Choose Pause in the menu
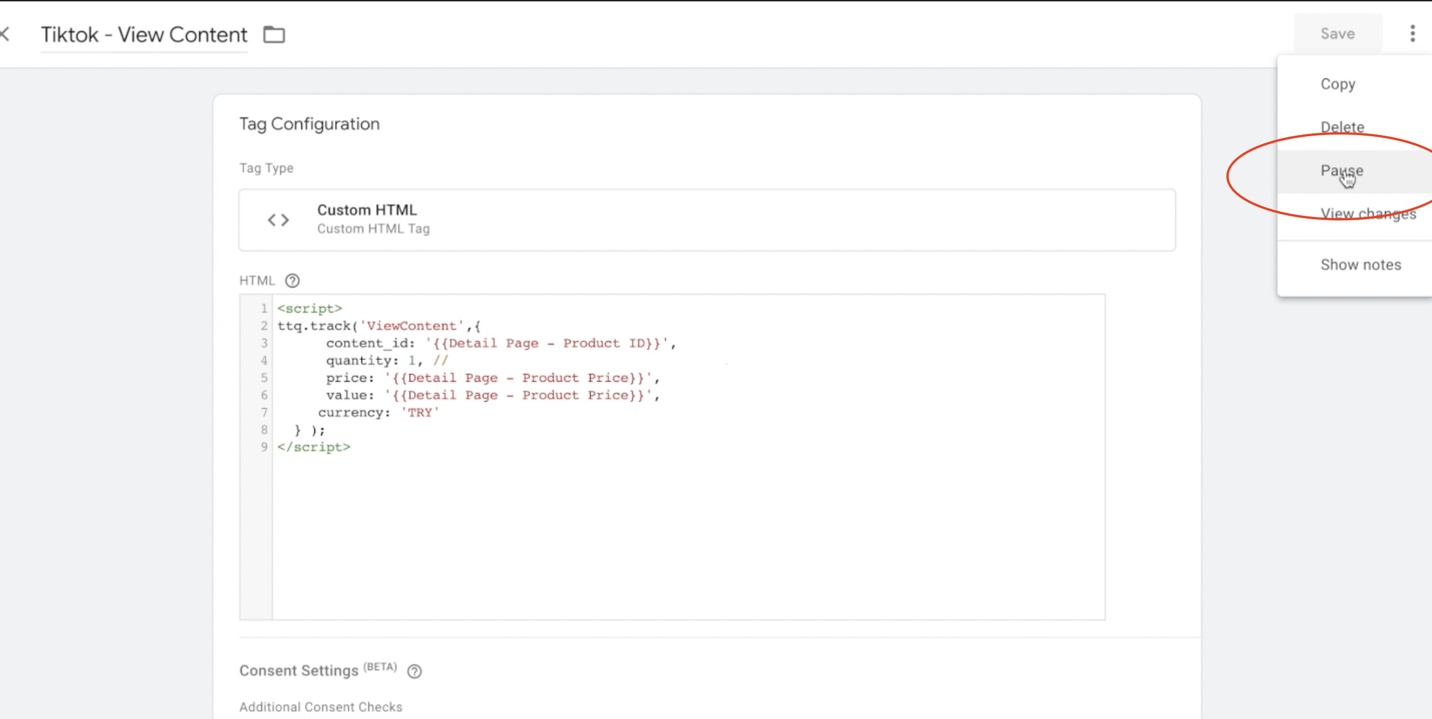This screenshot has width=1432, height=719. click(x=1355, y=171)
